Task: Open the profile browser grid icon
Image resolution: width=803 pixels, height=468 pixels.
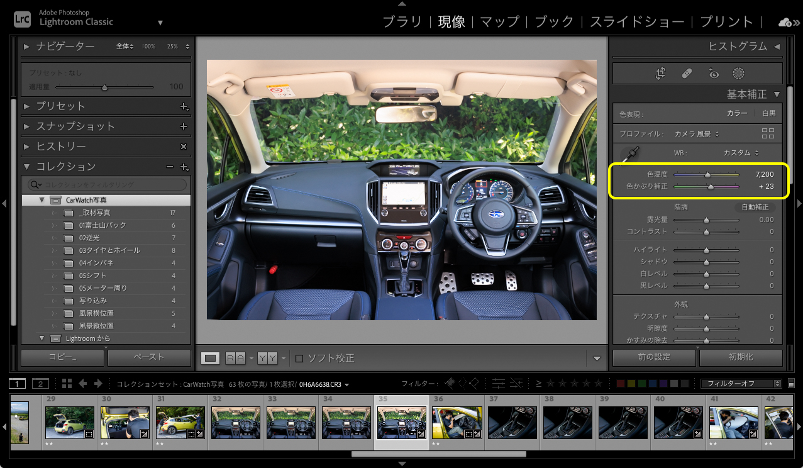Action: click(x=768, y=133)
